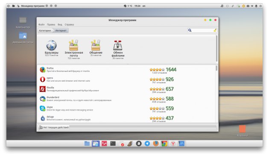
Task: Open the Браузеры category icon
Action: point(51,45)
